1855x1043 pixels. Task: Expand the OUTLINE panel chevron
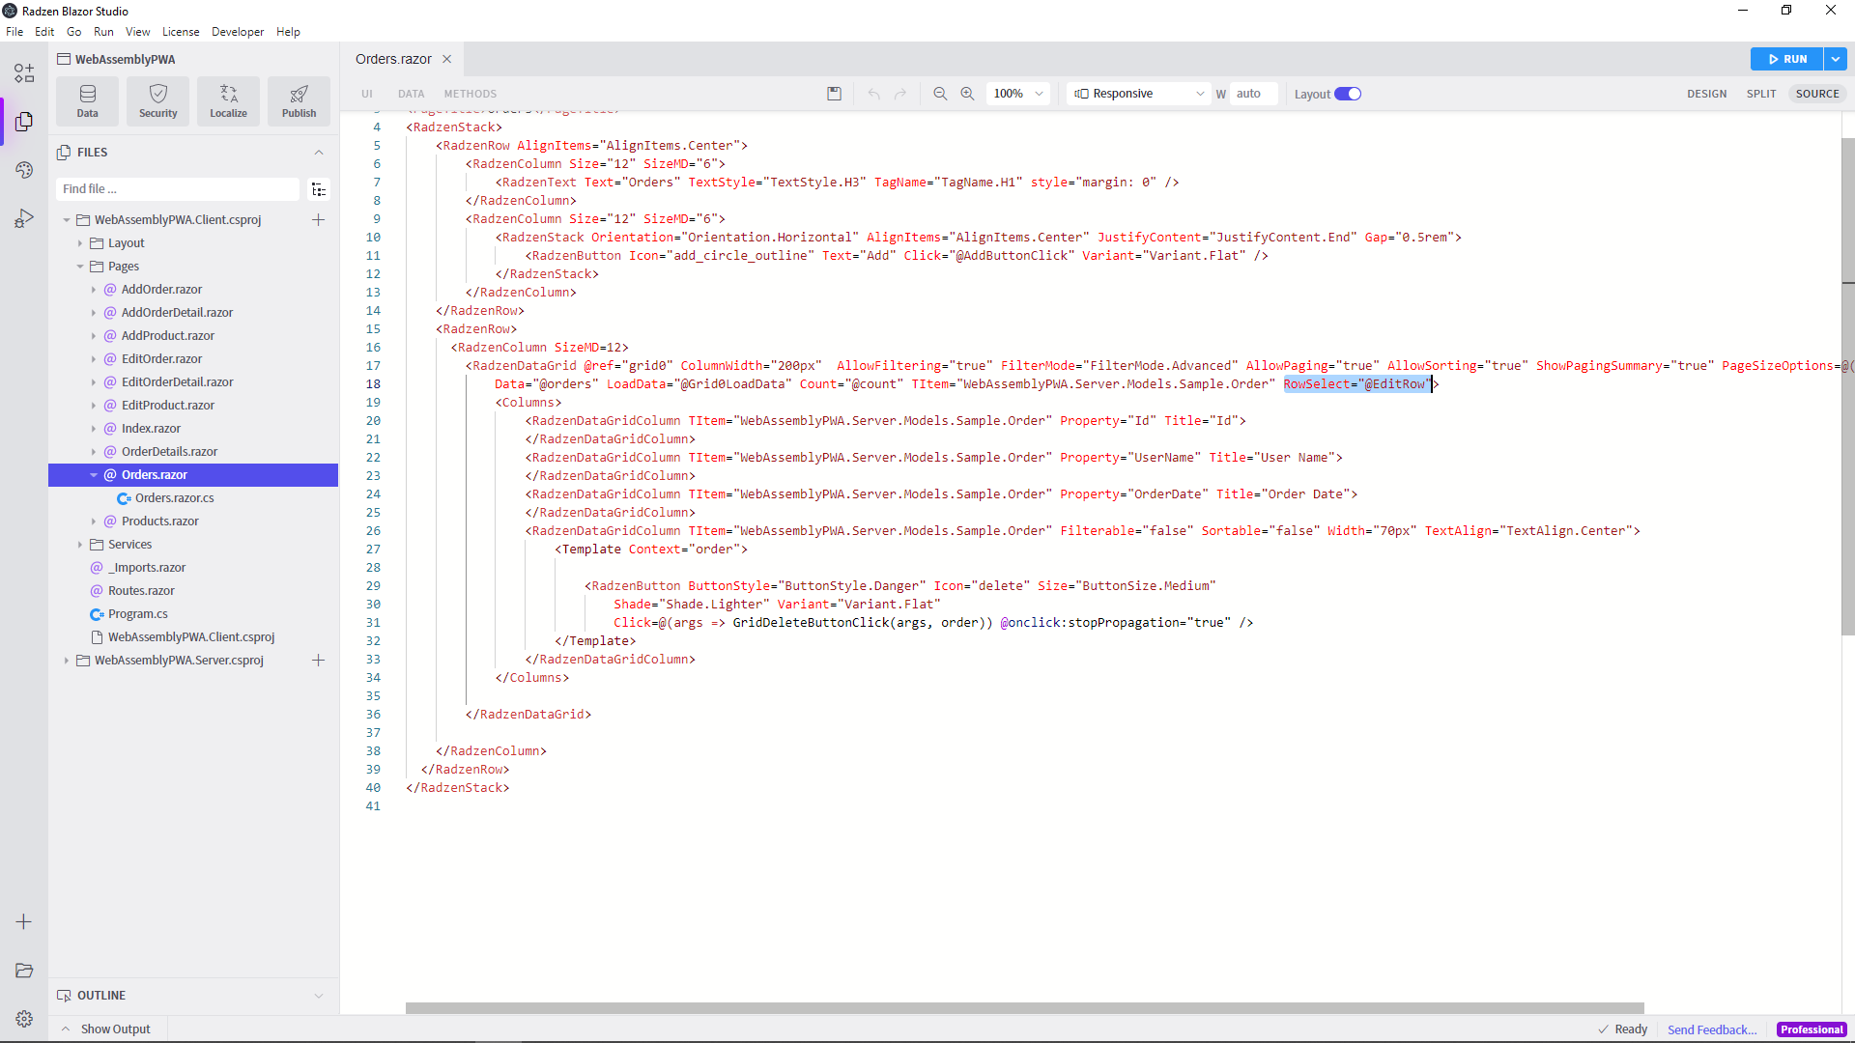(x=319, y=996)
